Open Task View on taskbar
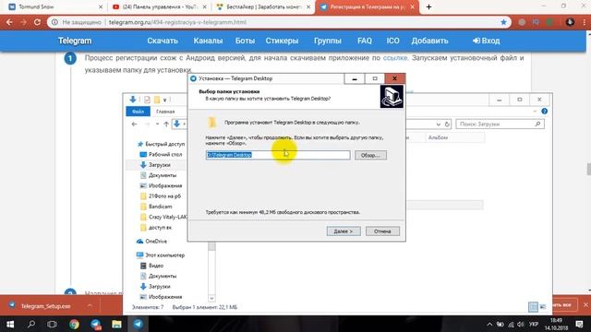Image resolution: width=591 pixels, height=332 pixels. tap(52, 324)
